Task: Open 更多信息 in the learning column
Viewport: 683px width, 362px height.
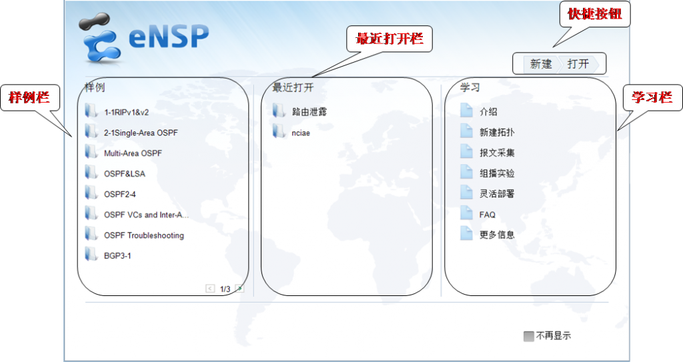Action: coord(497,235)
